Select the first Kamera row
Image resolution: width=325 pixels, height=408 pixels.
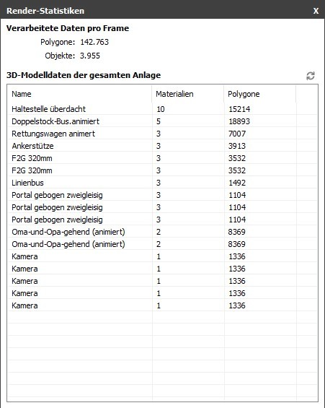pos(163,256)
